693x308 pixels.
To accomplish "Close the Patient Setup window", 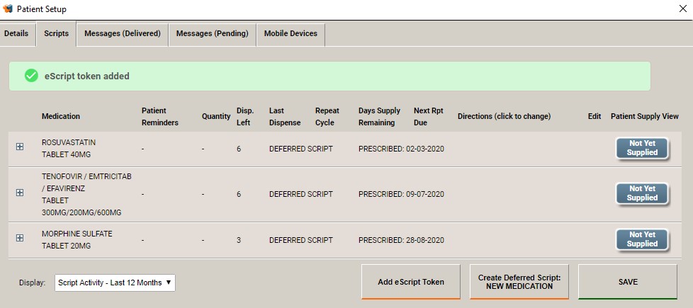I will coord(683,8).
